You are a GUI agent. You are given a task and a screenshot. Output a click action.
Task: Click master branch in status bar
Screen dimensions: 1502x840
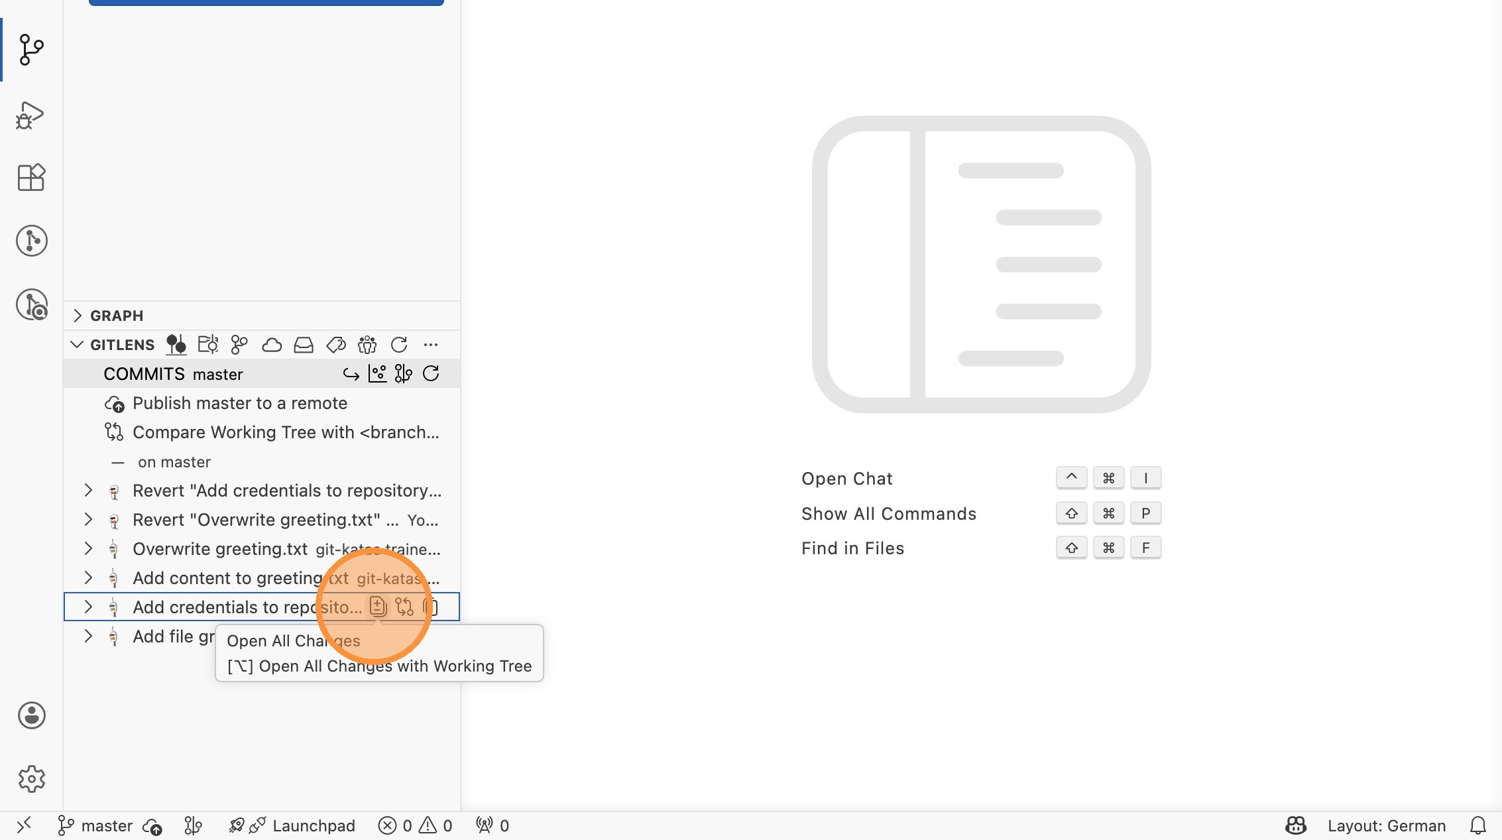click(96, 825)
